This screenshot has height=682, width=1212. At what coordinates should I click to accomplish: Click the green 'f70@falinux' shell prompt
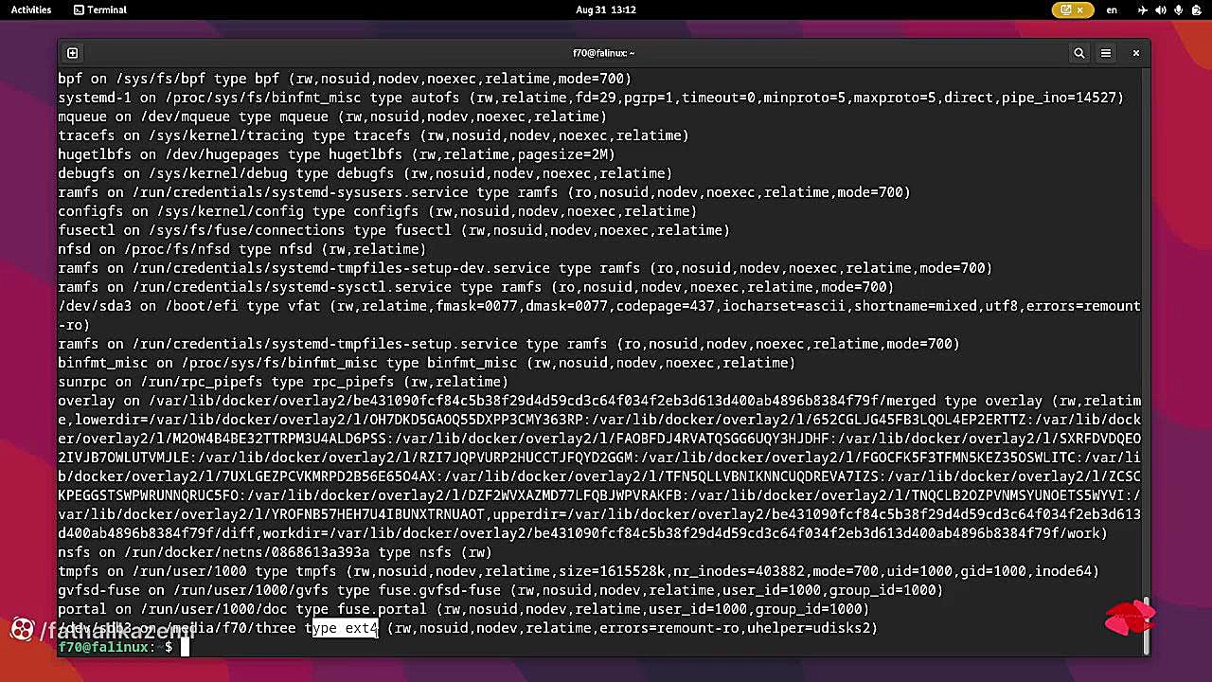(x=103, y=647)
